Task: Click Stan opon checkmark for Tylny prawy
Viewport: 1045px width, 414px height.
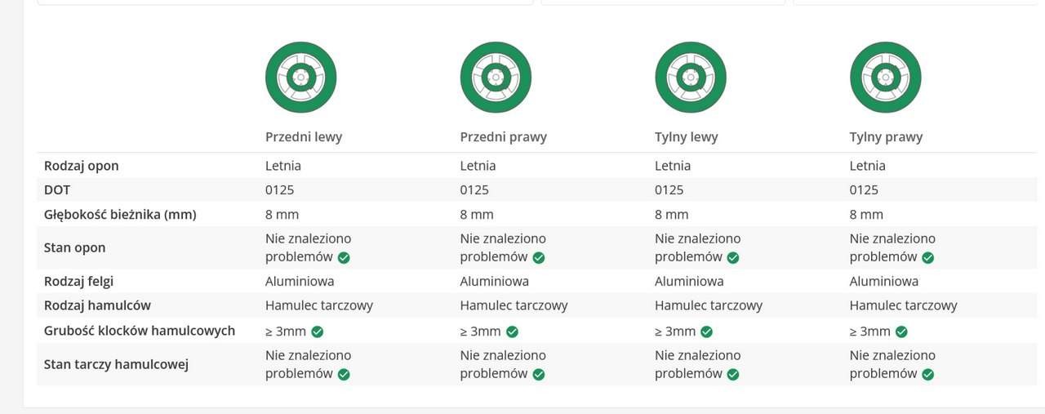Action: (927, 257)
